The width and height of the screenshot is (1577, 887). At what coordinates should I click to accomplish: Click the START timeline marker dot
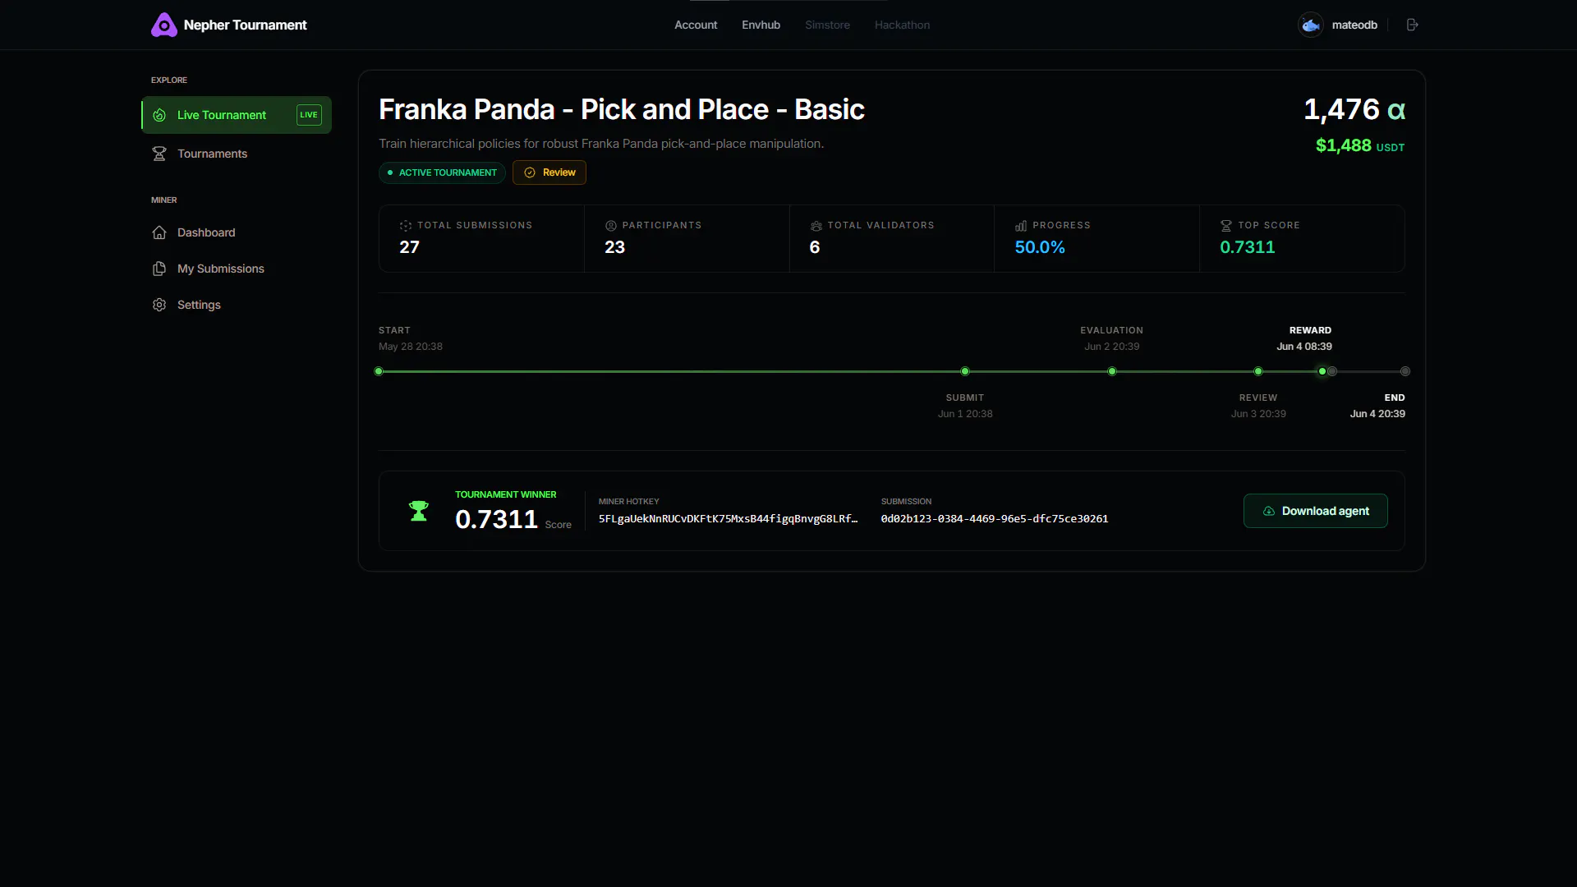click(379, 371)
